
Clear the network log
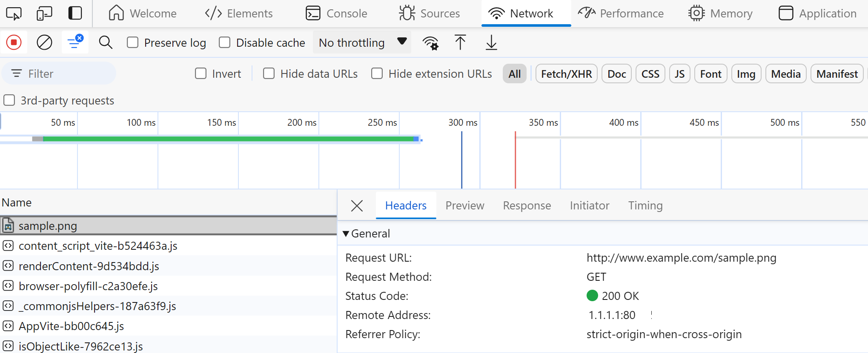click(44, 42)
